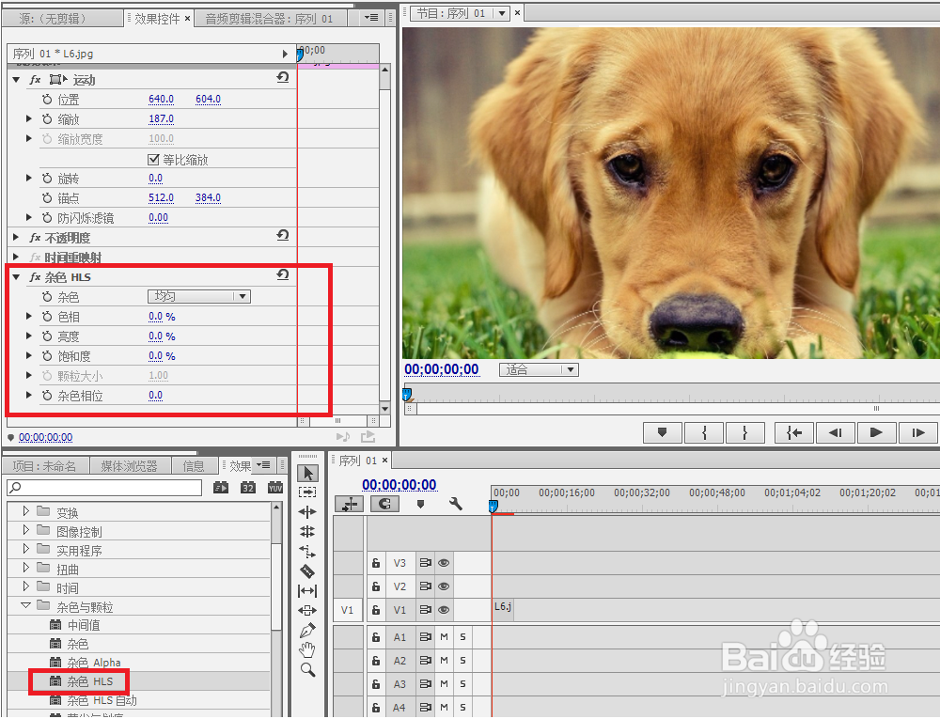The width and height of the screenshot is (940, 719).
Task: Select the Rolling Edit tool
Action: [307, 531]
